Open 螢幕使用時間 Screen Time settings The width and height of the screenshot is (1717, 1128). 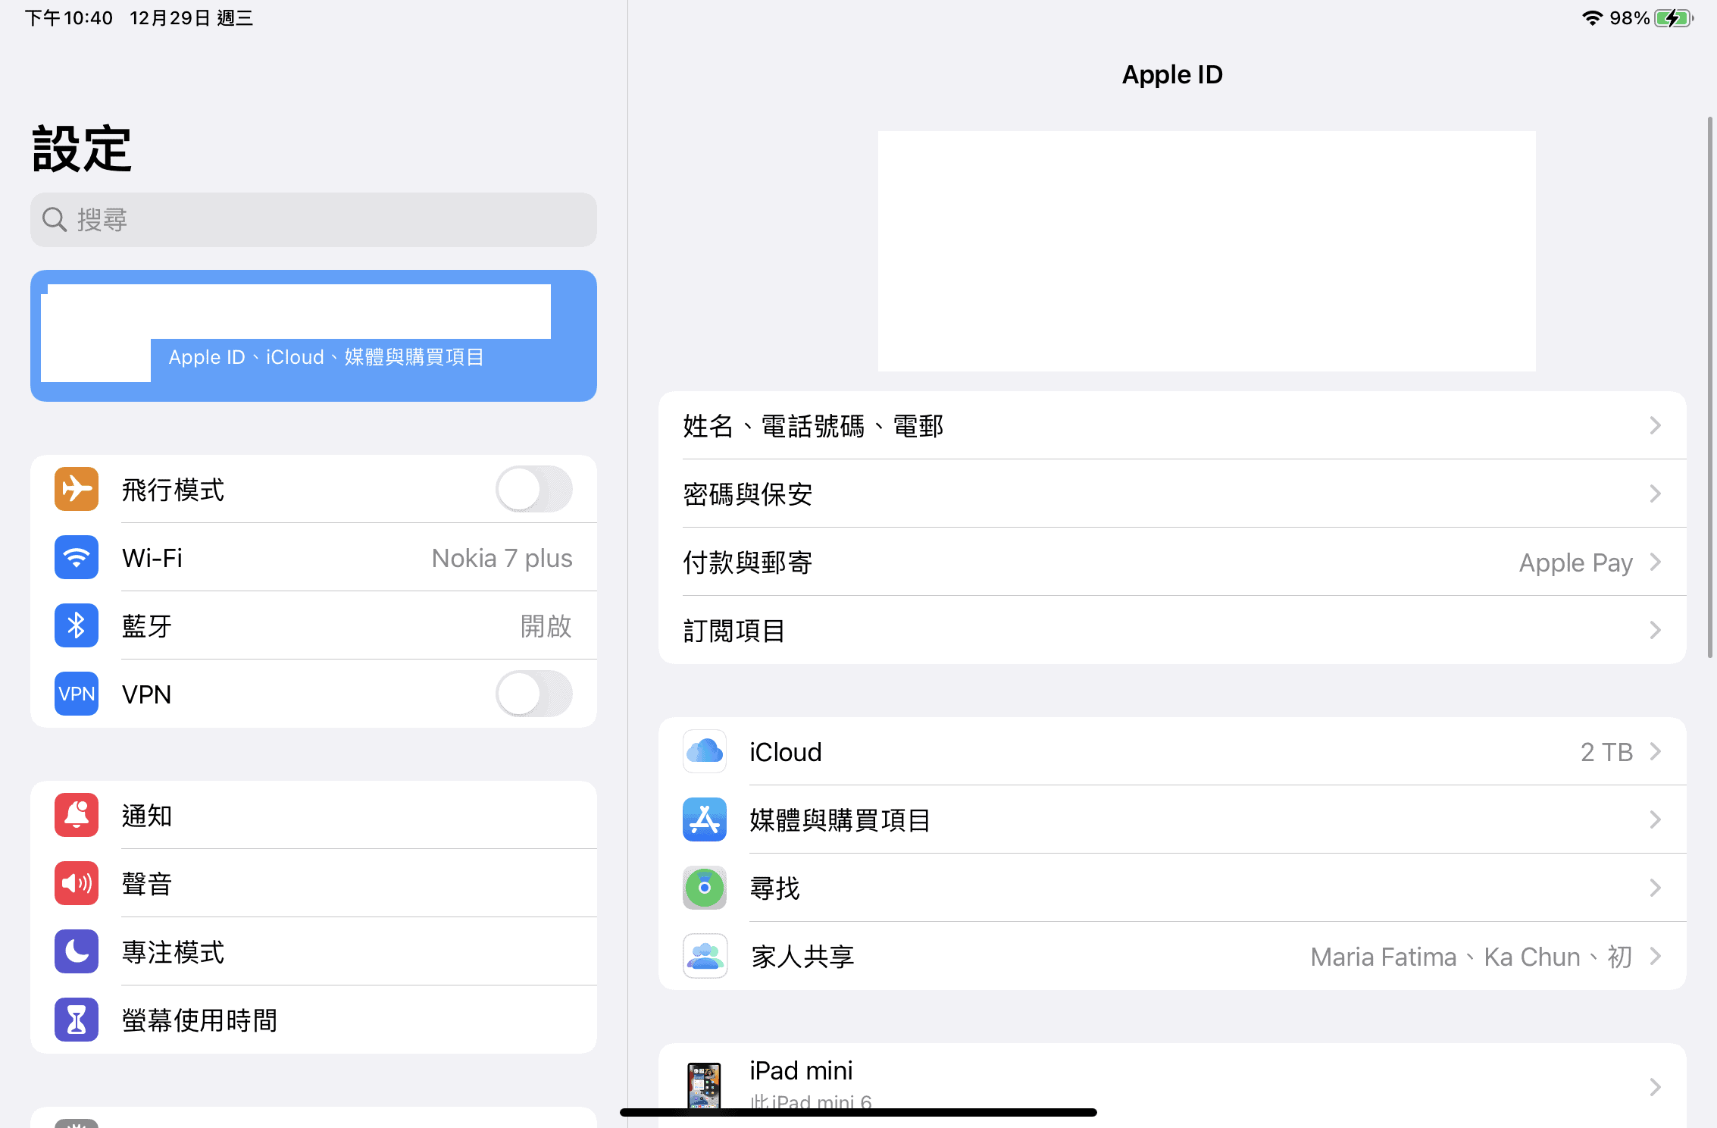click(x=314, y=1020)
